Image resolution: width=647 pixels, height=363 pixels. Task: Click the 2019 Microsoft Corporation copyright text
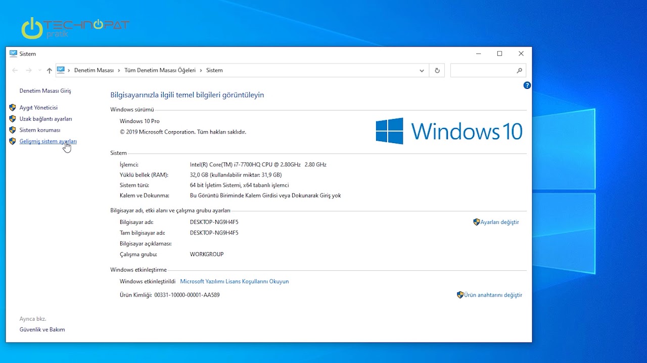(x=183, y=132)
